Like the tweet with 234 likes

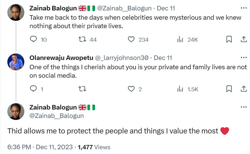131,40
